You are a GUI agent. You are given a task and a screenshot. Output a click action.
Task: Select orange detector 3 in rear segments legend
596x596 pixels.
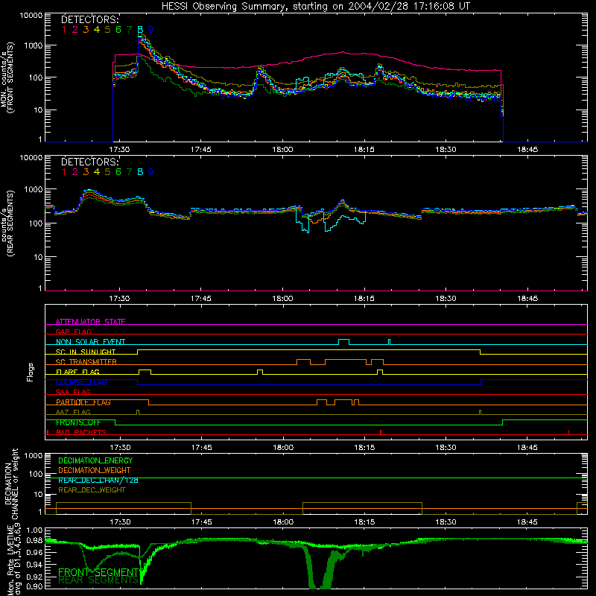point(86,172)
